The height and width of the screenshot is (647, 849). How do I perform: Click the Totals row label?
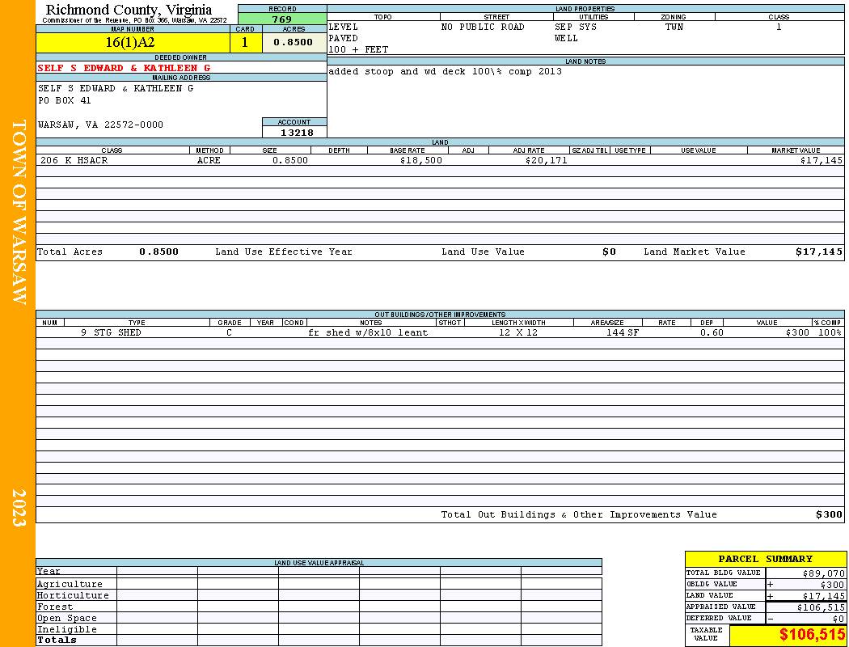57,640
